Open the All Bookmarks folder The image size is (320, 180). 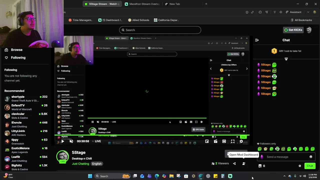[301, 20]
